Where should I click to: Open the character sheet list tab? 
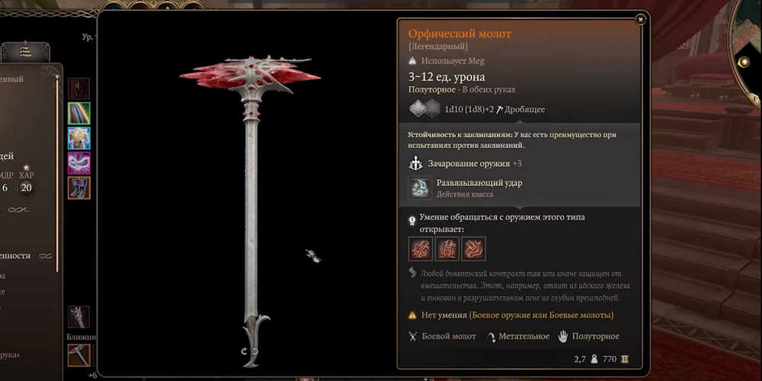click(25, 52)
